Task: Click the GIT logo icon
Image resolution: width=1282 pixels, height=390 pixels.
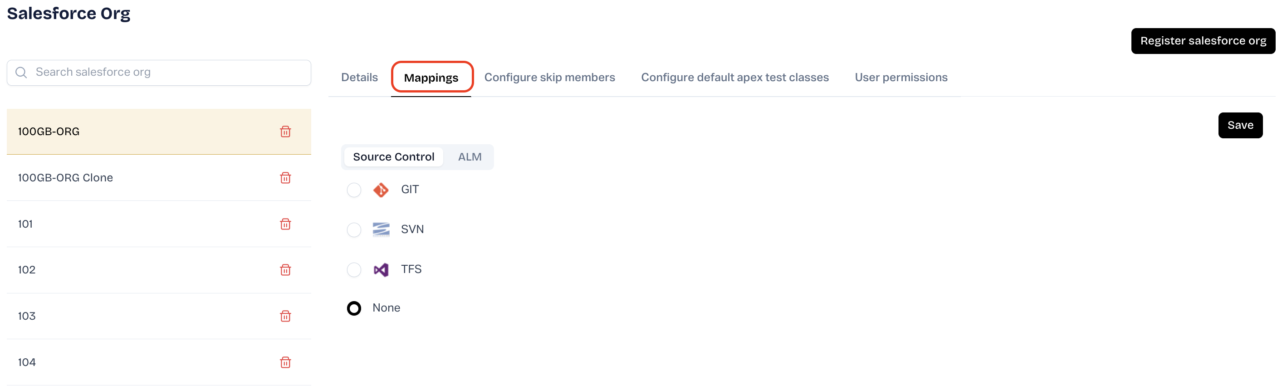Action: coord(381,190)
